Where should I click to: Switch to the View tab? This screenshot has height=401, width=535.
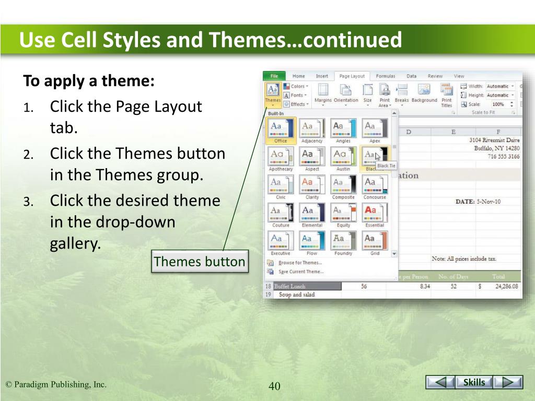(x=459, y=76)
